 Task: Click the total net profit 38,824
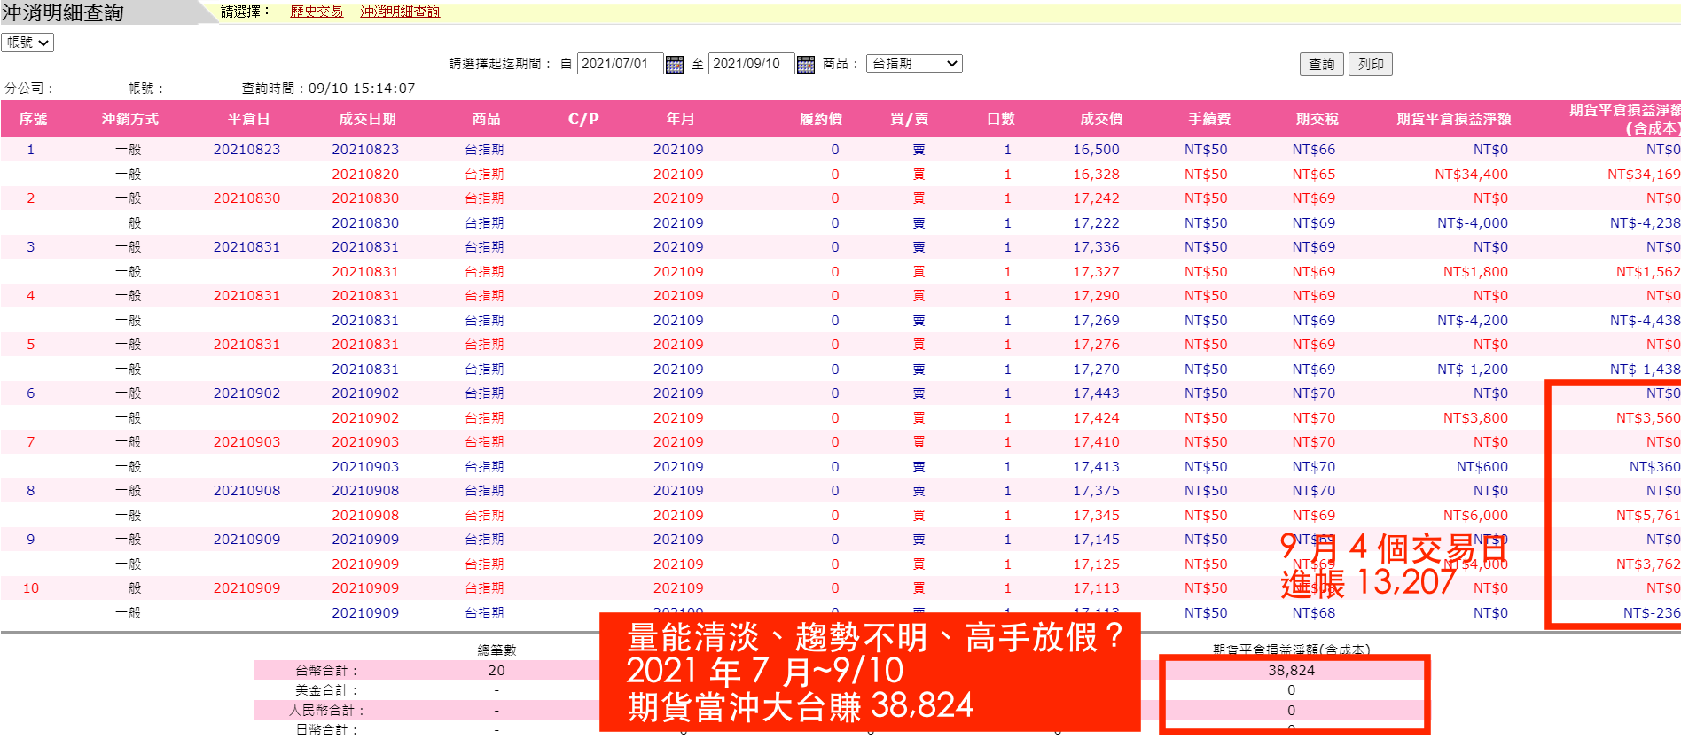(x=1291, y=671)
